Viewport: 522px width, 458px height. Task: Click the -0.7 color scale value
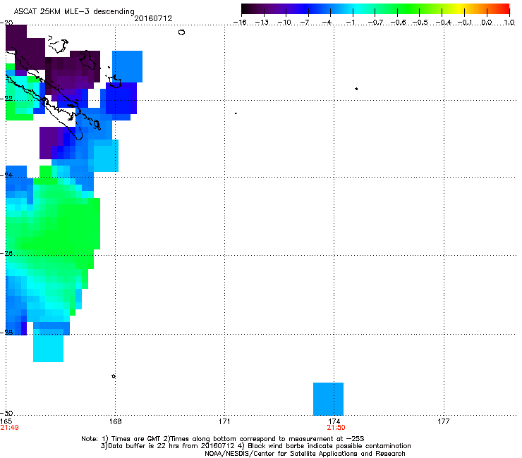pos(375,23)
